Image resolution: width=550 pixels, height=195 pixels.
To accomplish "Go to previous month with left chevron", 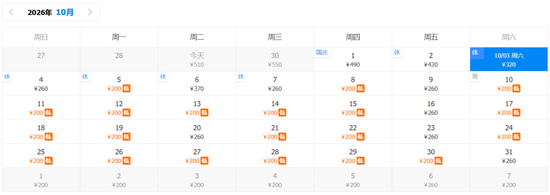I will click(x=11, y=12).
